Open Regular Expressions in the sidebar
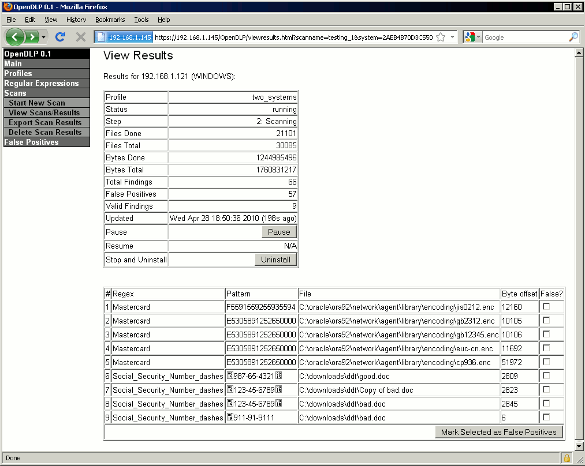This screenshot has height=466, width=585. pos(47,83)
